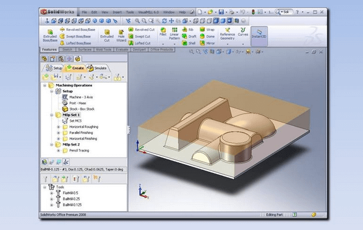Switch to the Sketch tab
Image resolution: width=363 pixels, height=230 pixels.
pos(67,49)
